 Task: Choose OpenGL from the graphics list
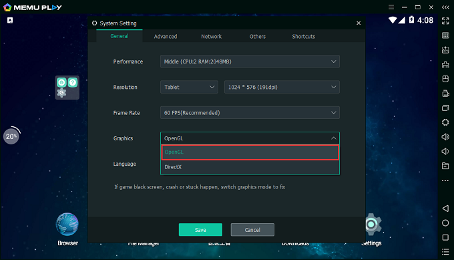point(250,152)
